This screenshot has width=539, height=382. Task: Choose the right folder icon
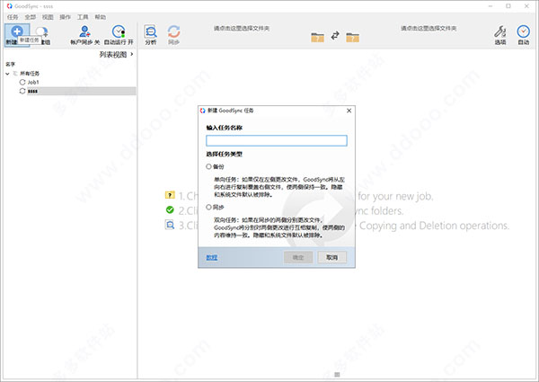353,37
